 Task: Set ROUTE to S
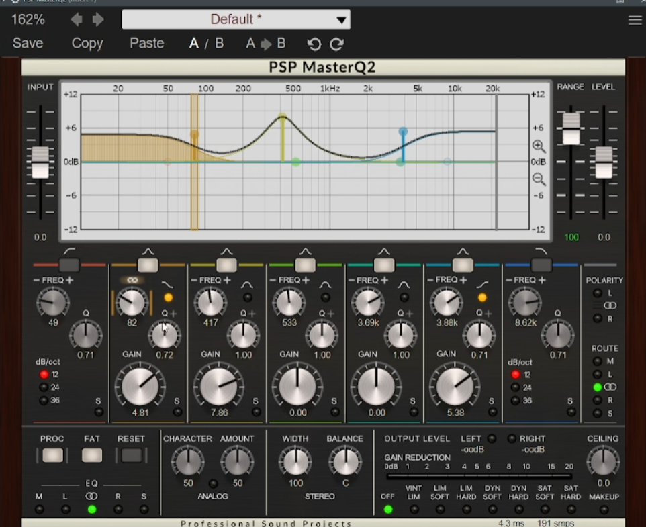pos(598,413)
